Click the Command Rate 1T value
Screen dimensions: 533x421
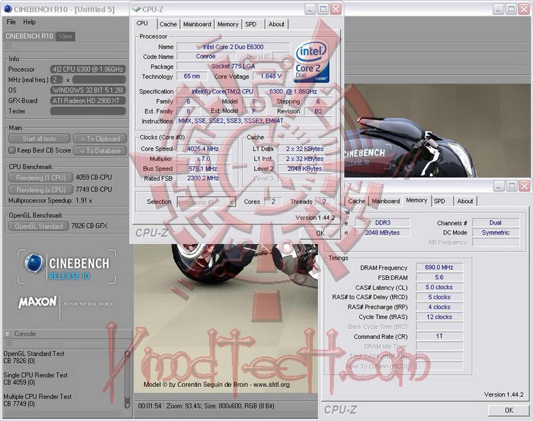point(439,336)
